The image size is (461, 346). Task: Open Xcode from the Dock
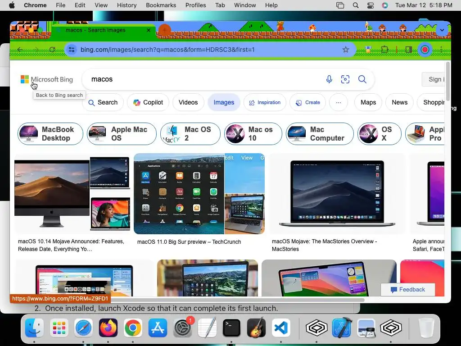(x=342, y=328)
